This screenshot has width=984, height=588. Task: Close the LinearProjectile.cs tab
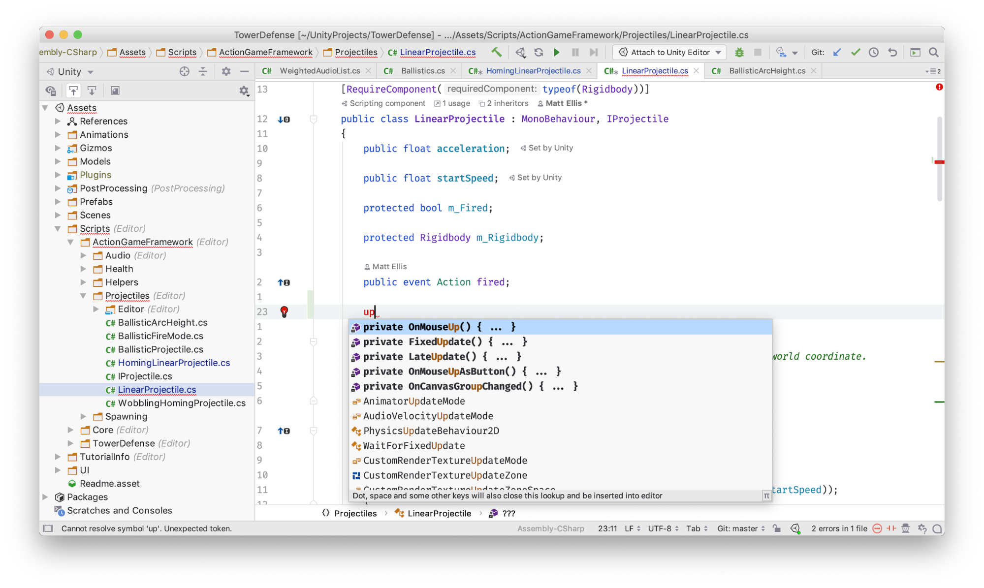(696, 71)
